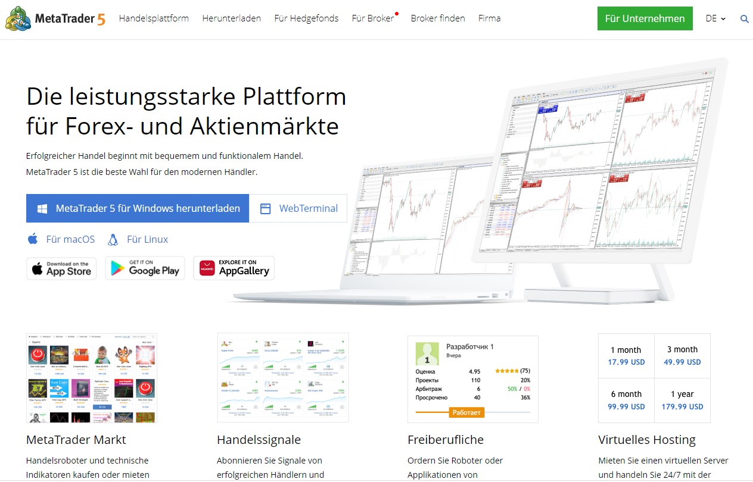
Task: Click the MetaTrader 5 logo
Action: 55,19
